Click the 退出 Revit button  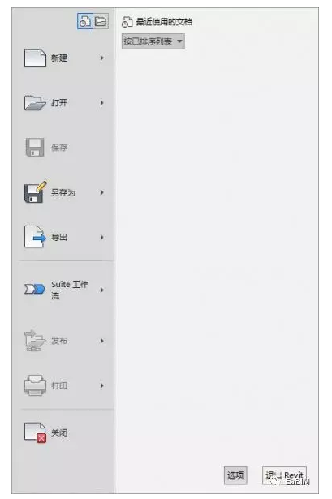[284, 475]
